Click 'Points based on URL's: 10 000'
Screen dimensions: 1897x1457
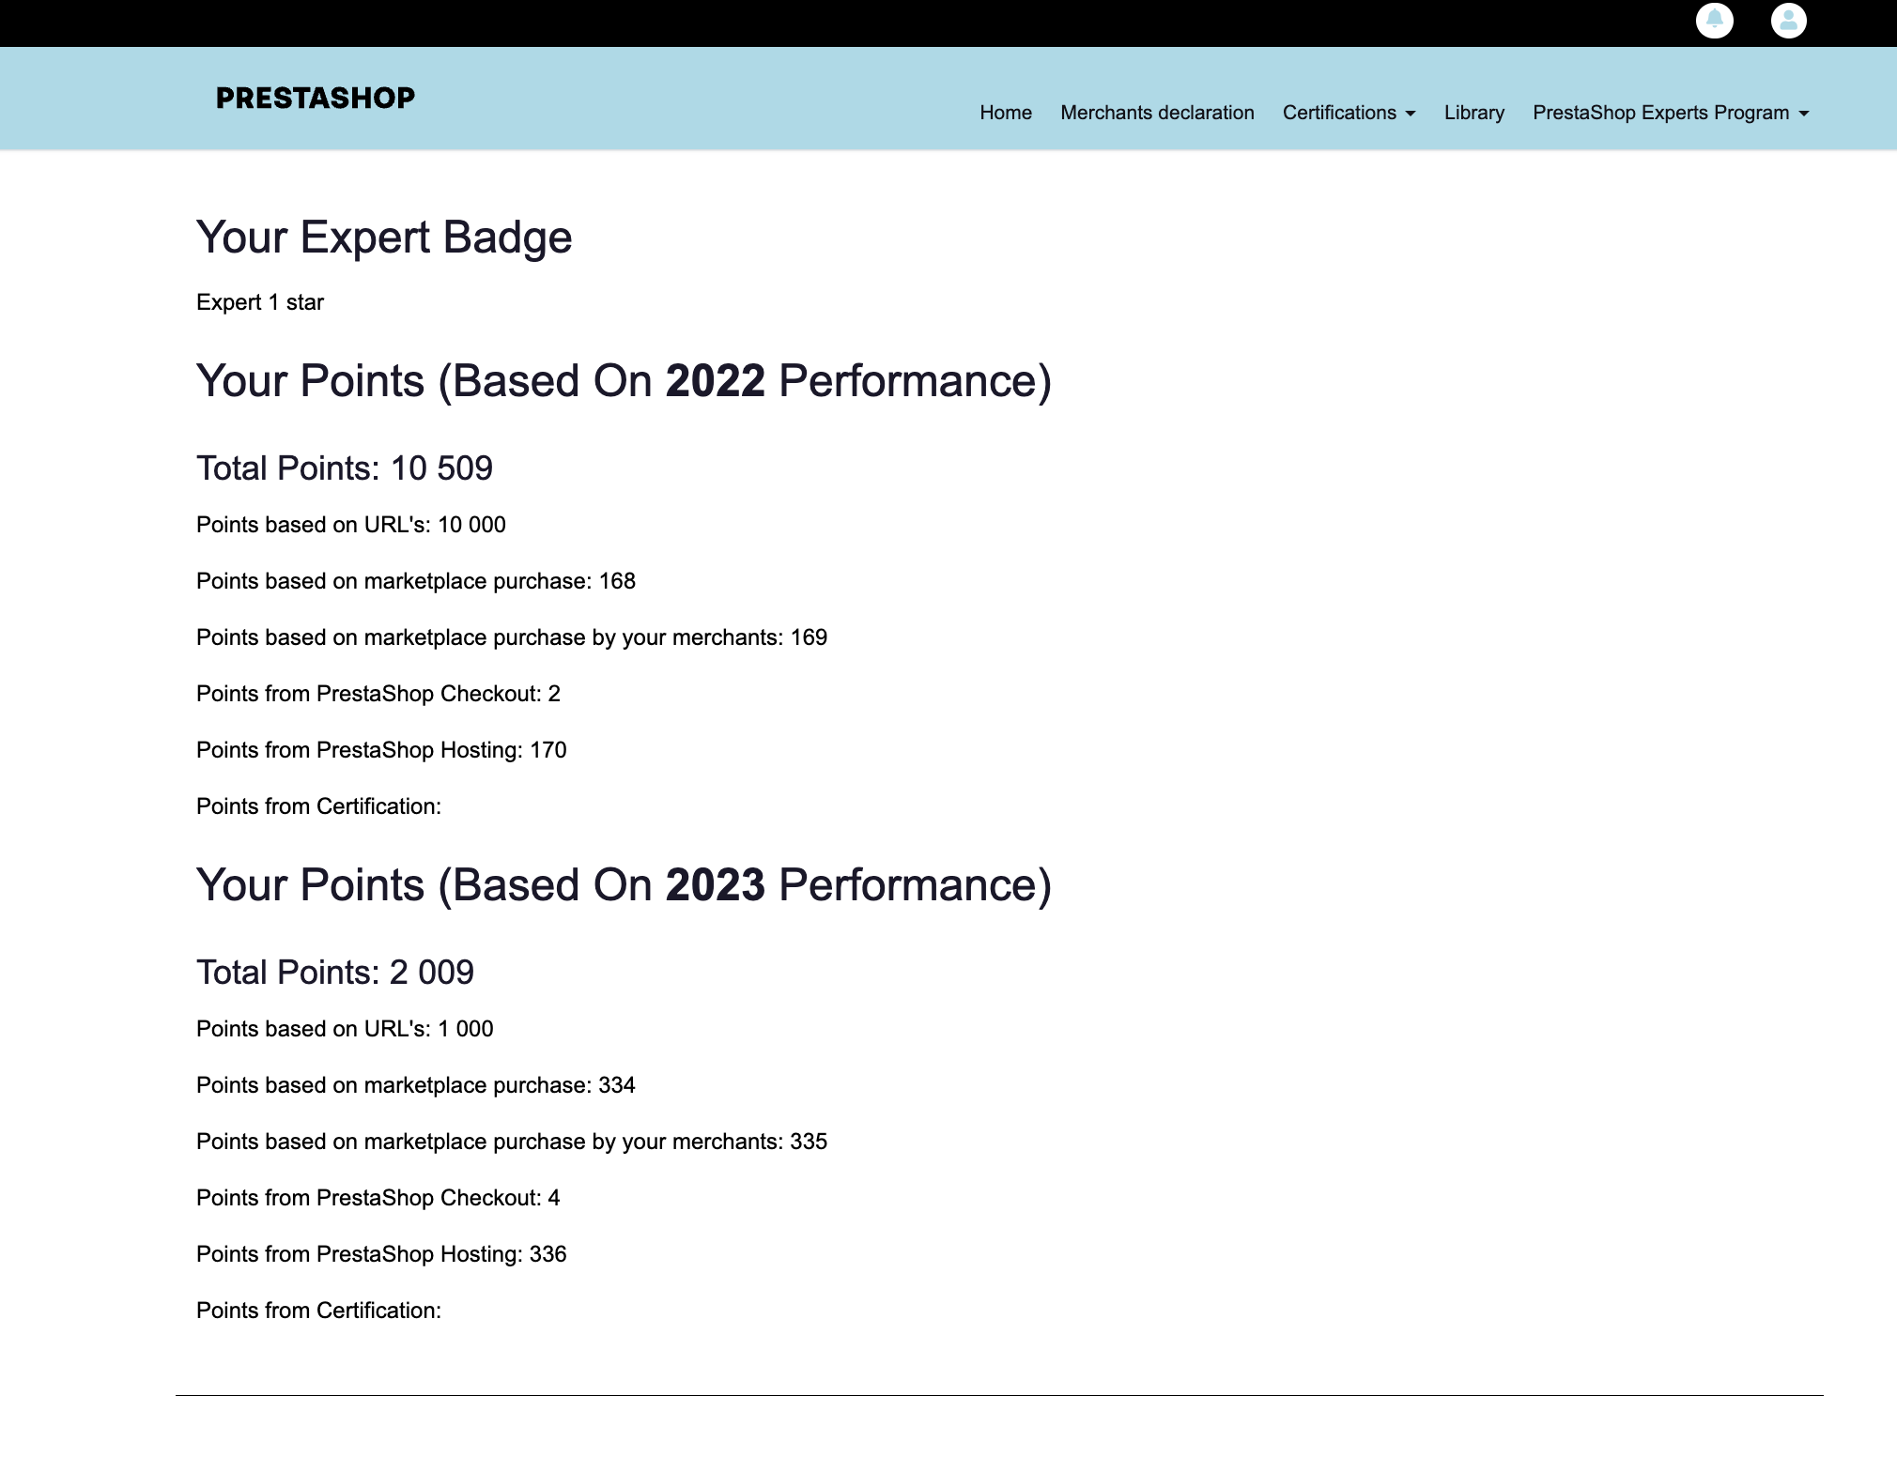[351, 525]
